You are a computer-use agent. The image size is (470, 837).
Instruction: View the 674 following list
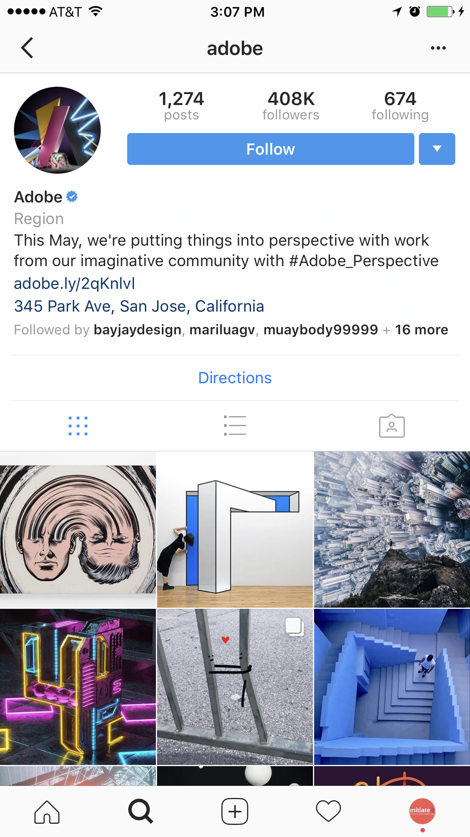pos(400,105)
